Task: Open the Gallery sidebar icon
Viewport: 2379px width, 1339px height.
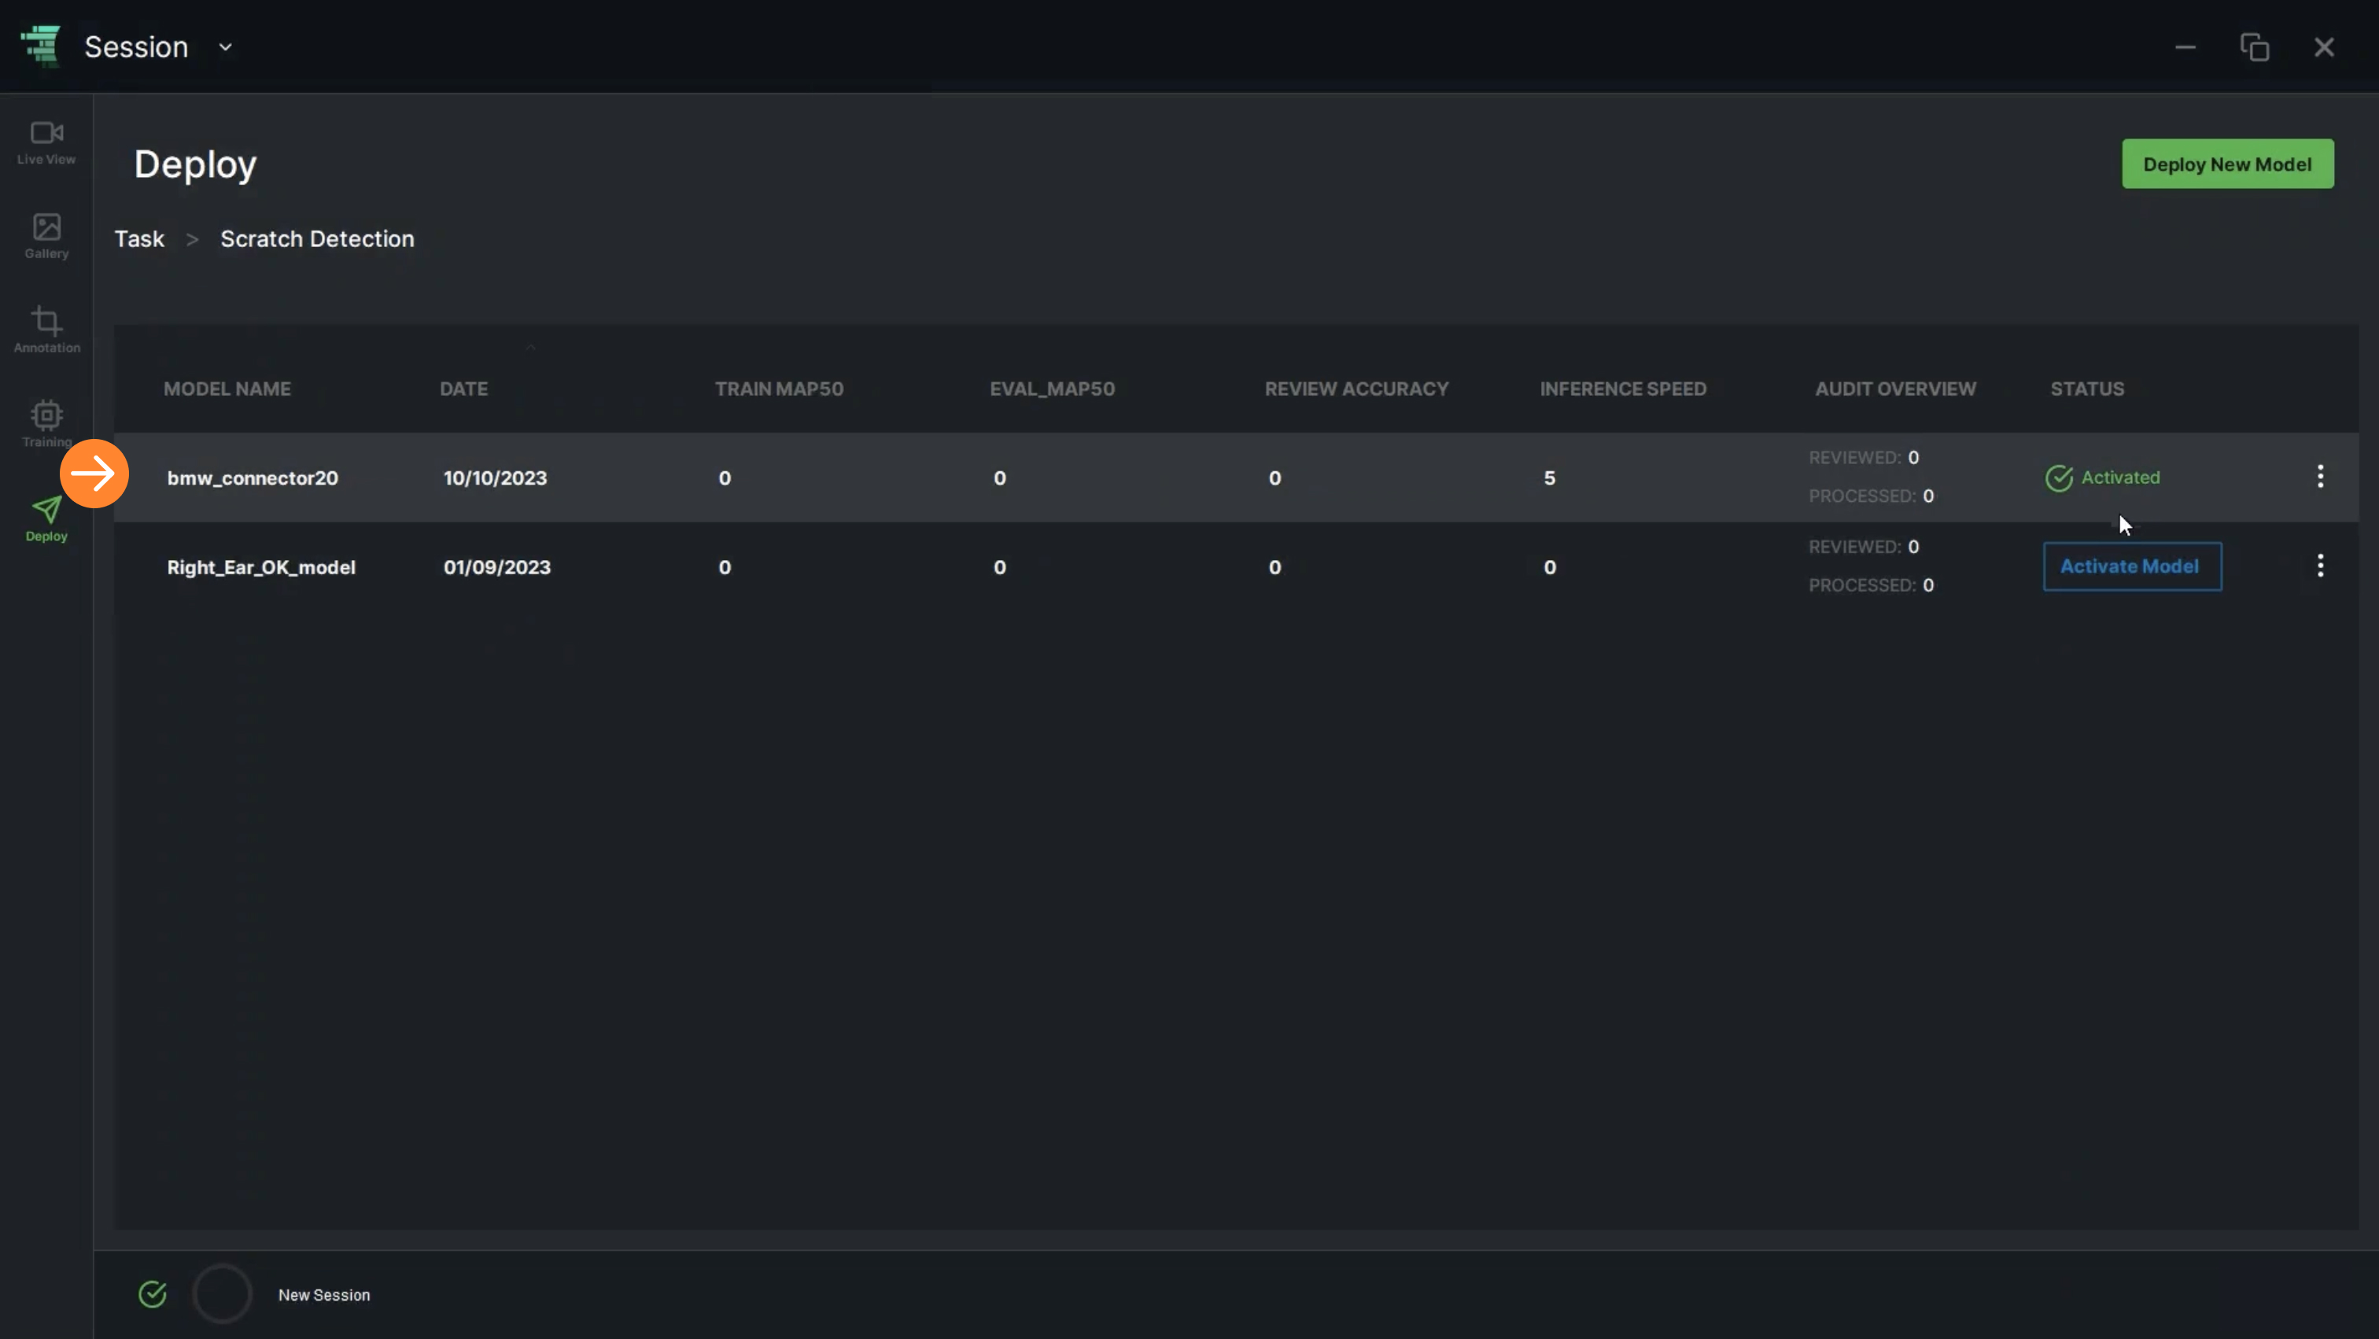Action: pos(46,236)
